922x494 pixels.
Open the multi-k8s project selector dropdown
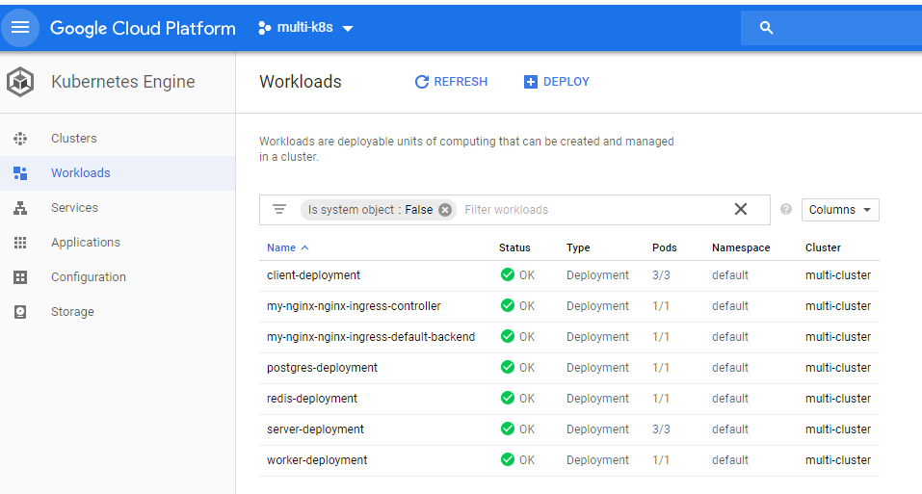[x=305, y=28]
